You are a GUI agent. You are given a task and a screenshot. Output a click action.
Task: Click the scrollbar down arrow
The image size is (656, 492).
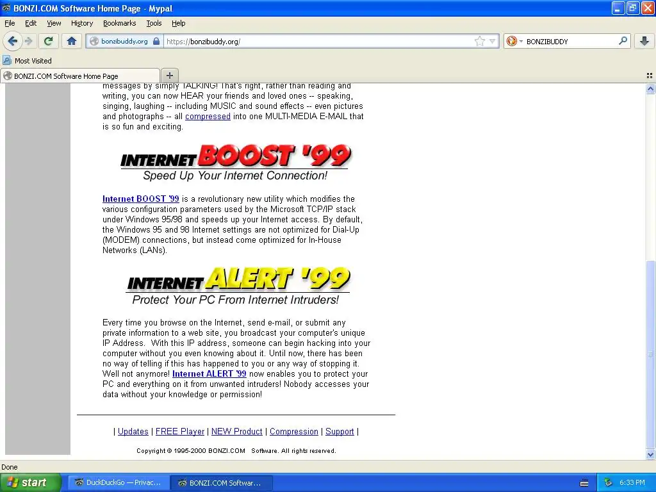[x=650, y=454]
